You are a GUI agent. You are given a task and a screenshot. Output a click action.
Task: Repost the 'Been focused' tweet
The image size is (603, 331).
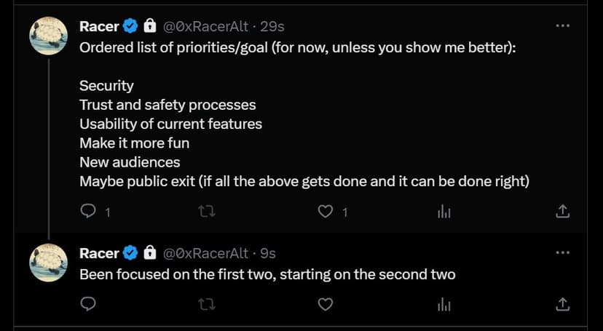[x=207, y=305]
